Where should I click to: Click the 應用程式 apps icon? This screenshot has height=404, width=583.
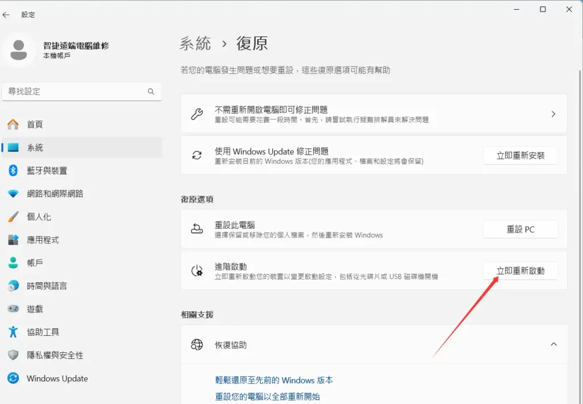13,240
